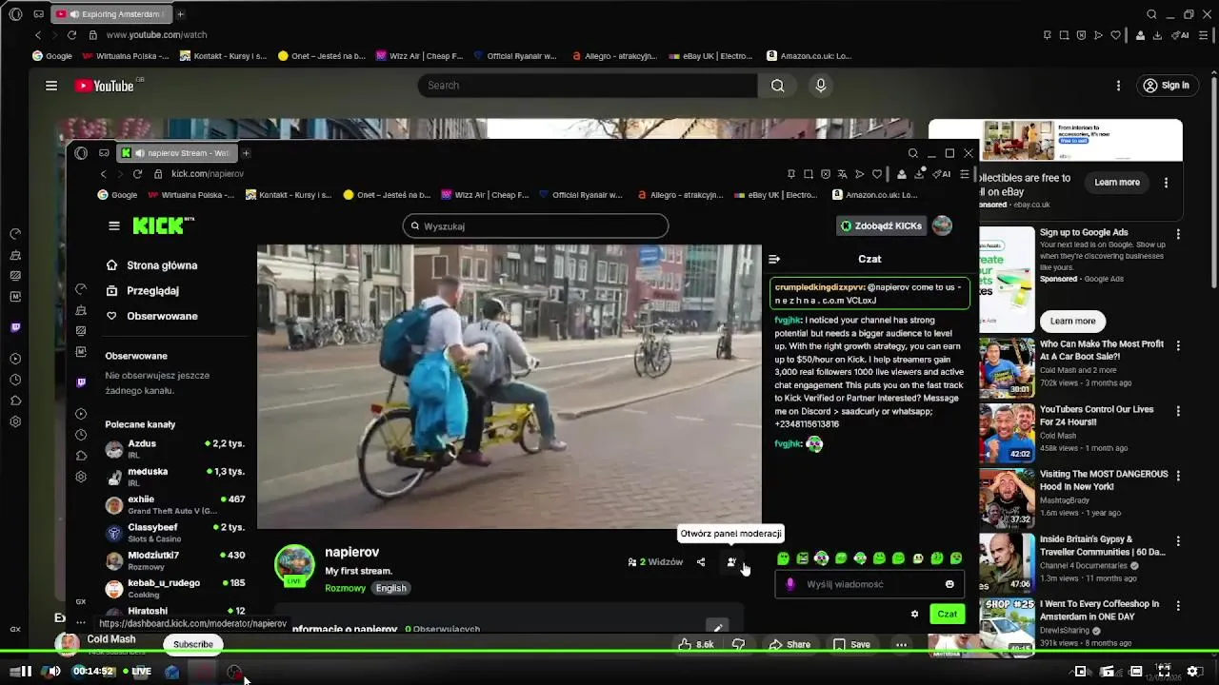The width and height of the screenshot is (1219, 685).
Task: Open Opera AI button in Kick window
Action: [941, 174]
